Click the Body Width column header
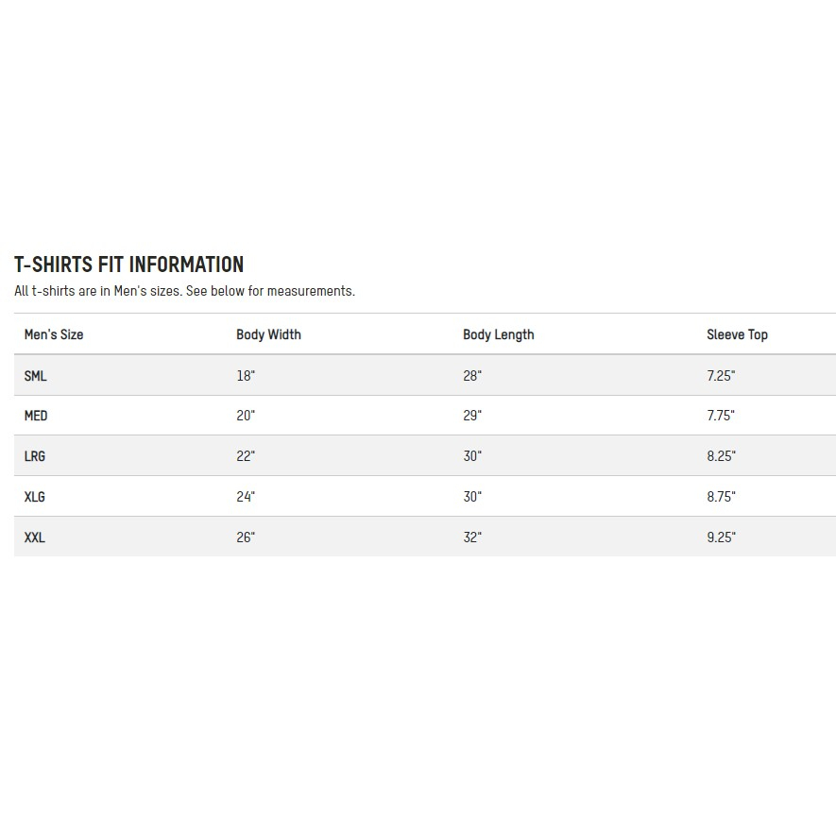The height and width of the screenshot is (836, 836). [x=268, y=334]
